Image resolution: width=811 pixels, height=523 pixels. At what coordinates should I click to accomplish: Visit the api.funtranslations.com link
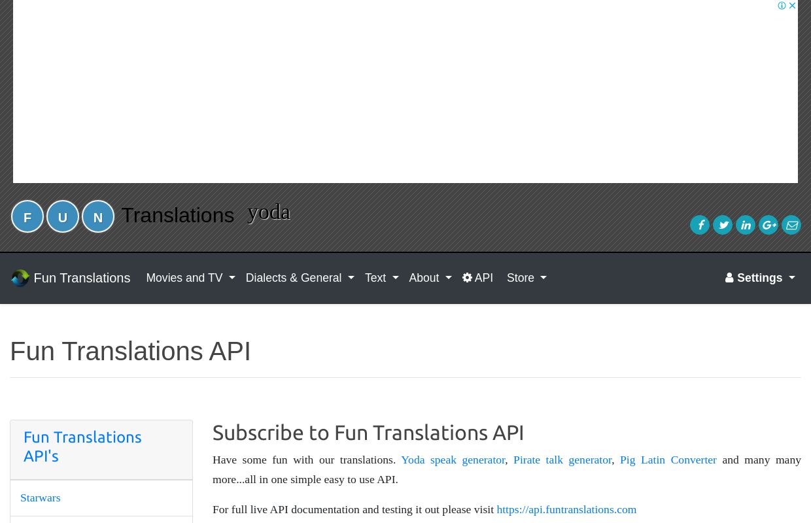(x=566, y=509)
